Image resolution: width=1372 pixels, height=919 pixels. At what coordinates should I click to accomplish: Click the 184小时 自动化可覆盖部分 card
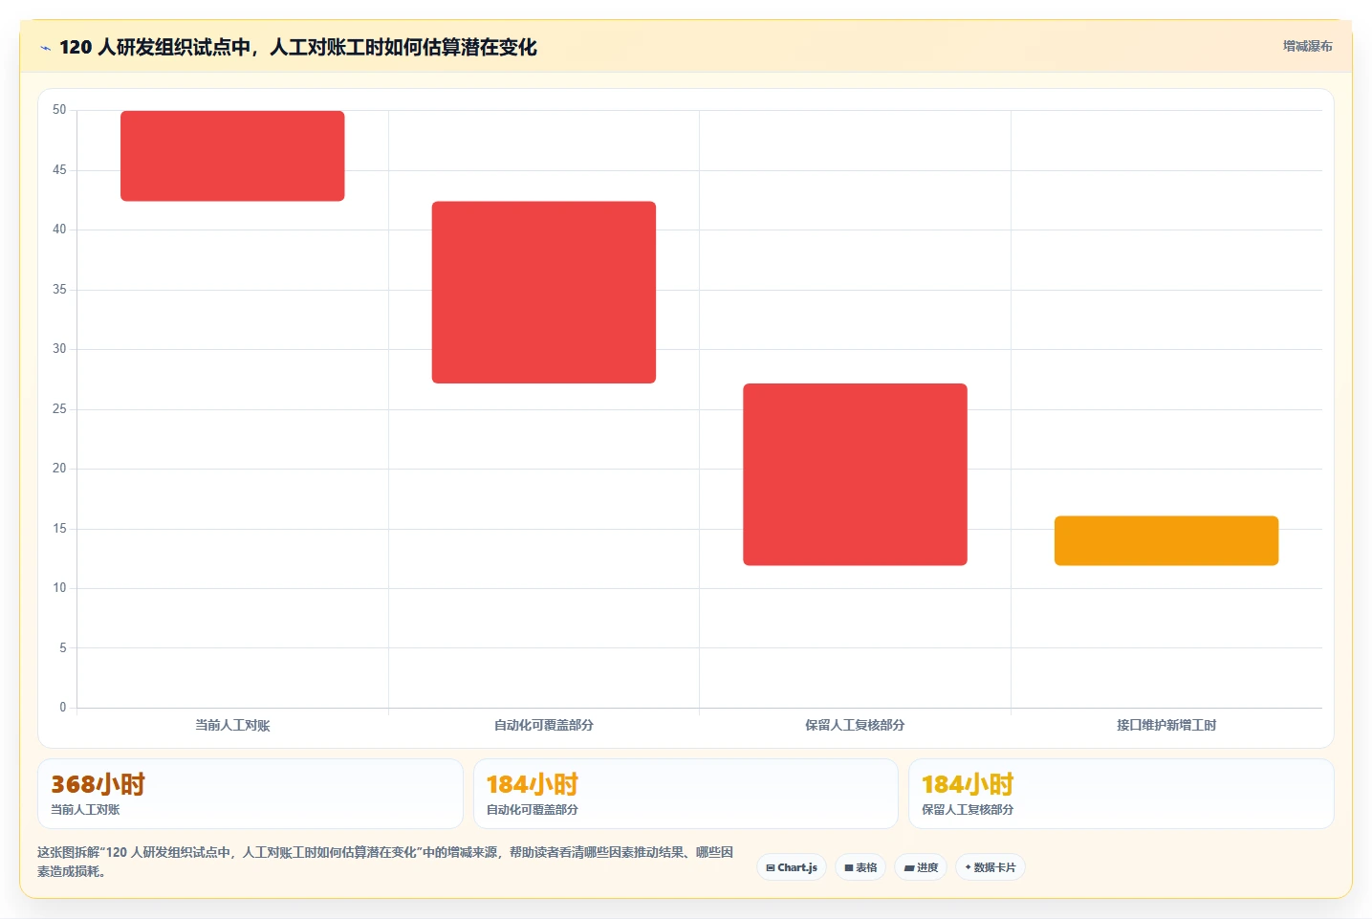[x=686, y=794]
